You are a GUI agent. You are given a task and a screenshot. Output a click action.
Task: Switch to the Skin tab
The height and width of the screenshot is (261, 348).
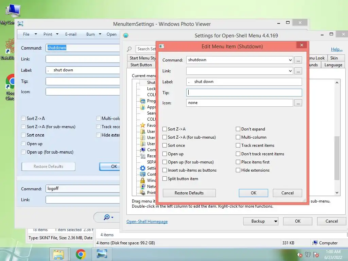tap(334, 58)
